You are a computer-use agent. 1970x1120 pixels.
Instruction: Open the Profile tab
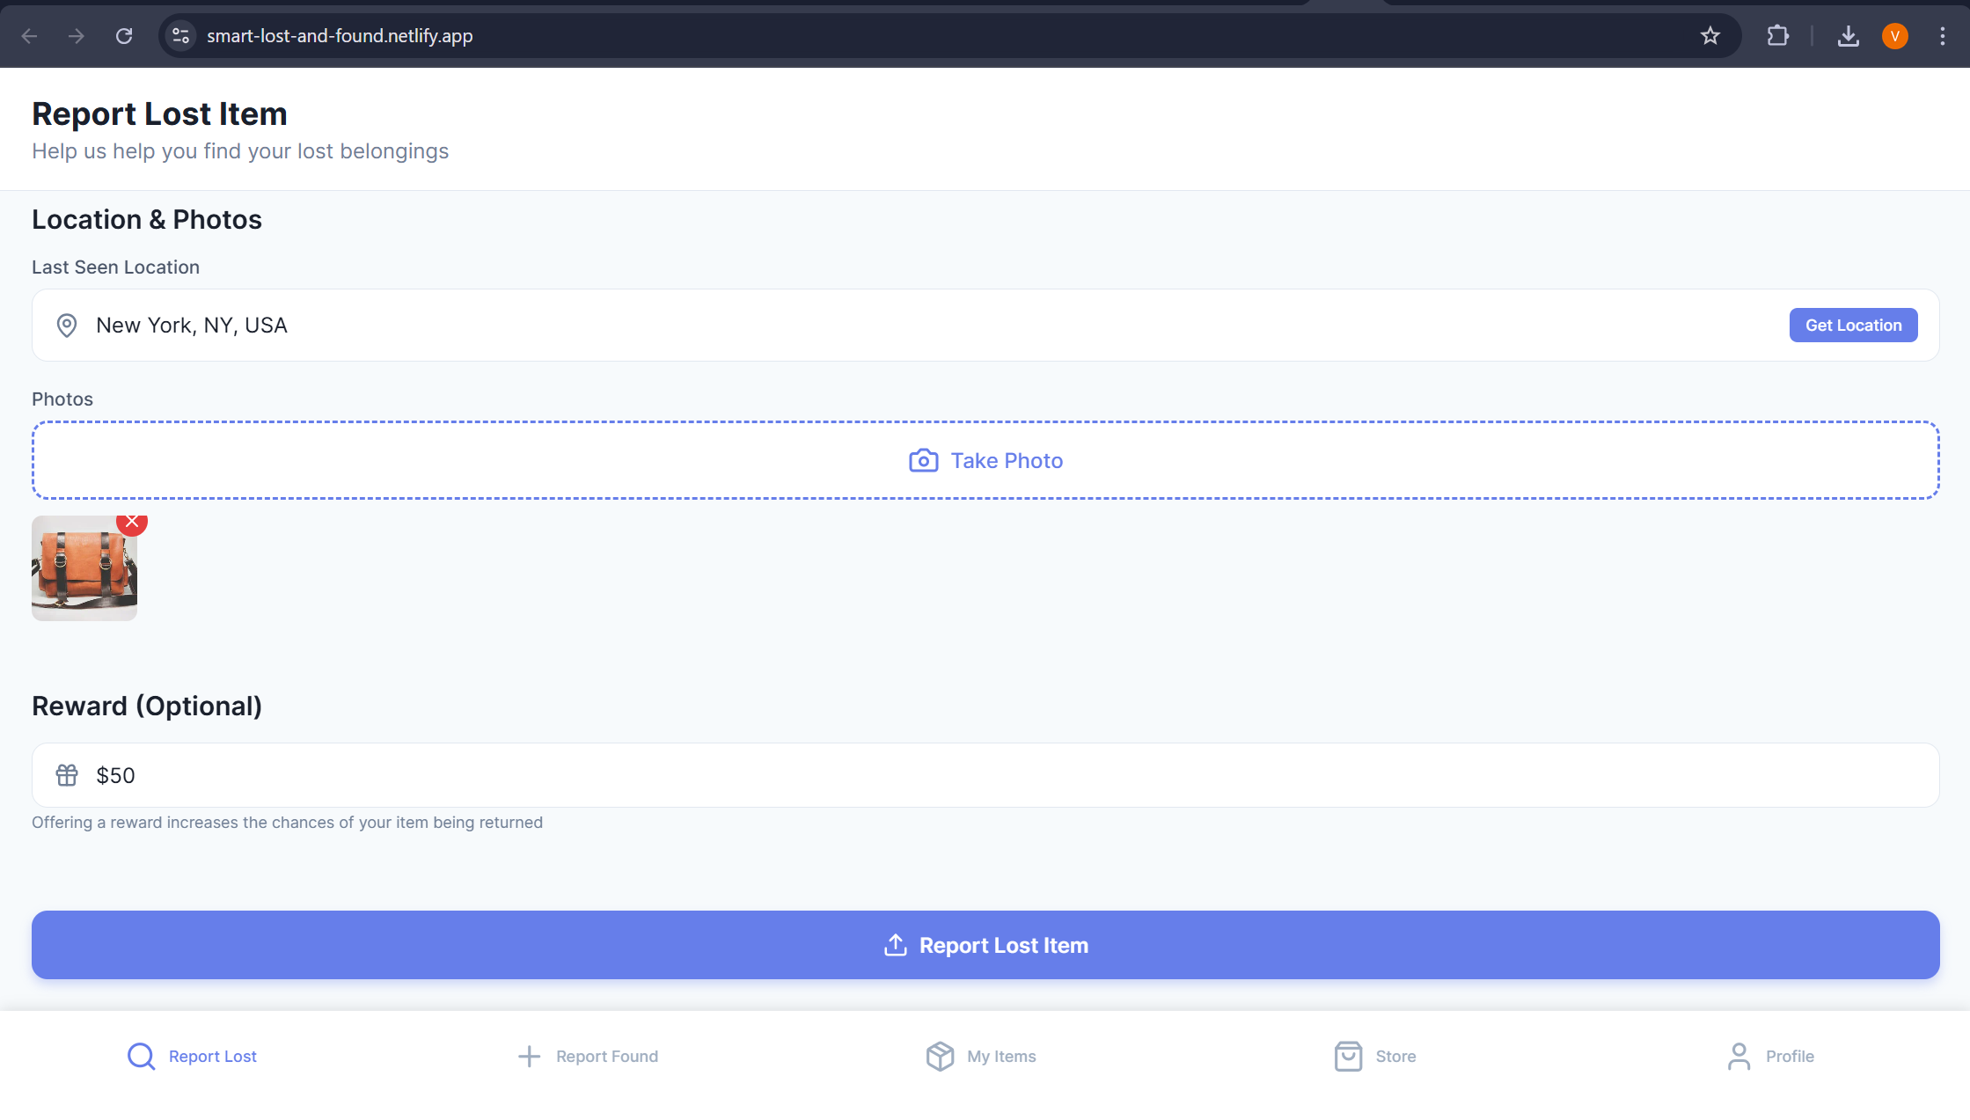coord(1769,1056)
